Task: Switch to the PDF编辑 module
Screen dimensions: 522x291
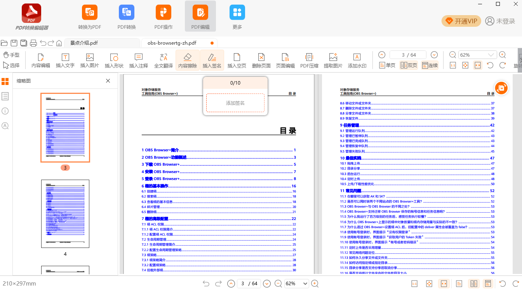Action: pyautogui.click(x=200, y=17)
